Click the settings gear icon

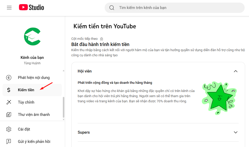point(9,129)
